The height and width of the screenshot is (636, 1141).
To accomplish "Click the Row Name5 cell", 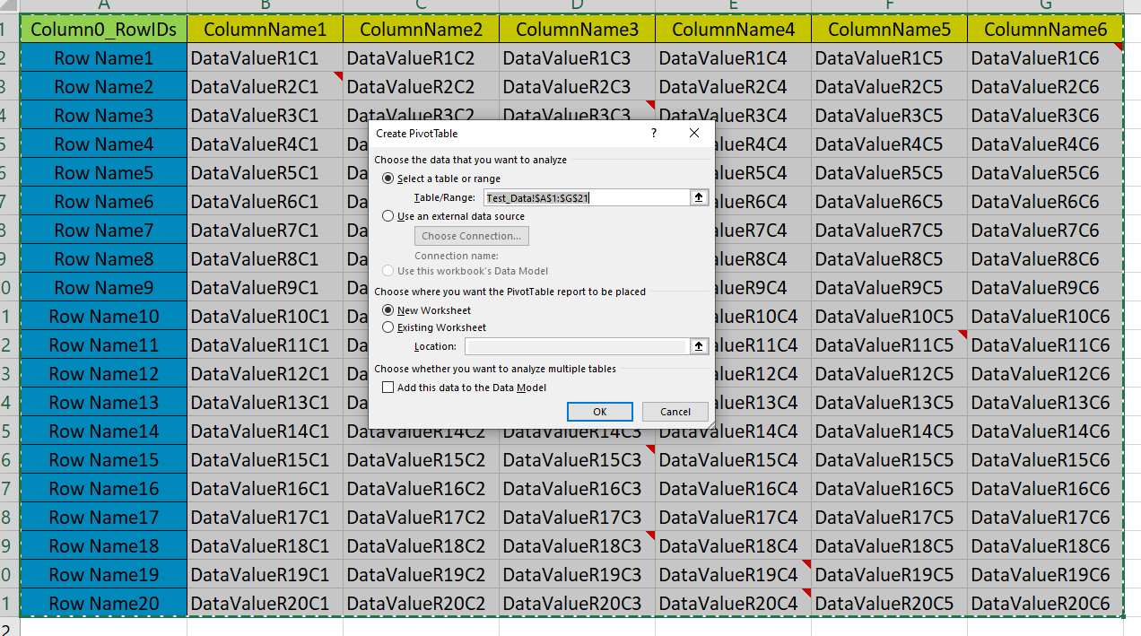I will pos(103,173).
